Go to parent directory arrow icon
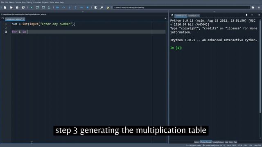262x147 pixels. coord(259,7)
